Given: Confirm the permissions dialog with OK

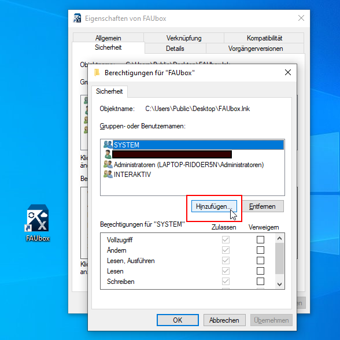Looking at the screenshot, I should point(178,320).
